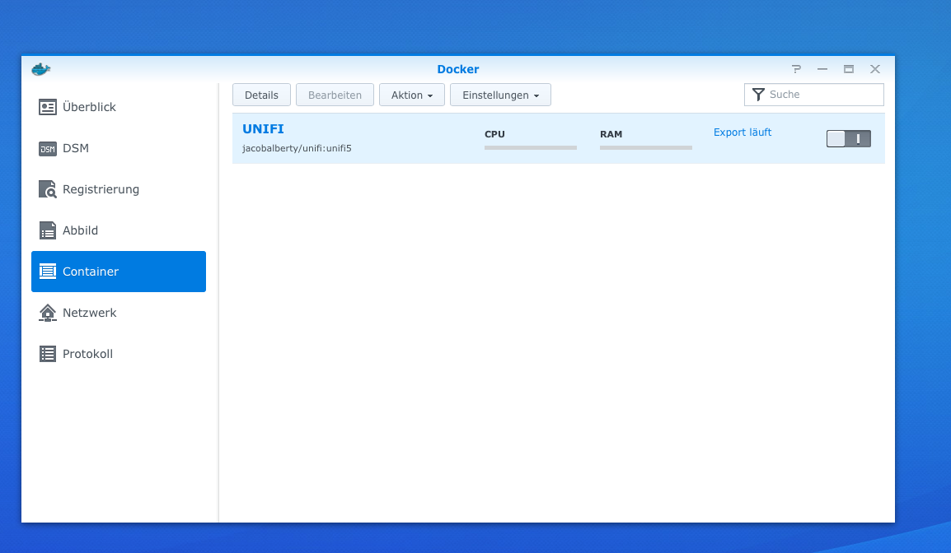951x553 pixels.
Task: Click the CPU label
Action: (494, 134)
